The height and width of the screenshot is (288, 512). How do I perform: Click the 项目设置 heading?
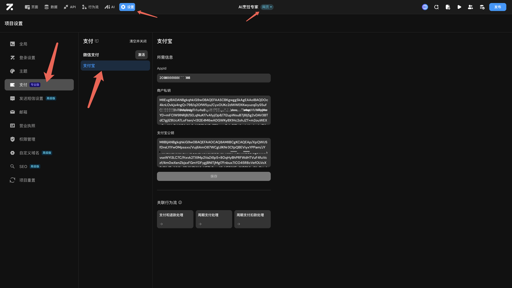[14, 24]
